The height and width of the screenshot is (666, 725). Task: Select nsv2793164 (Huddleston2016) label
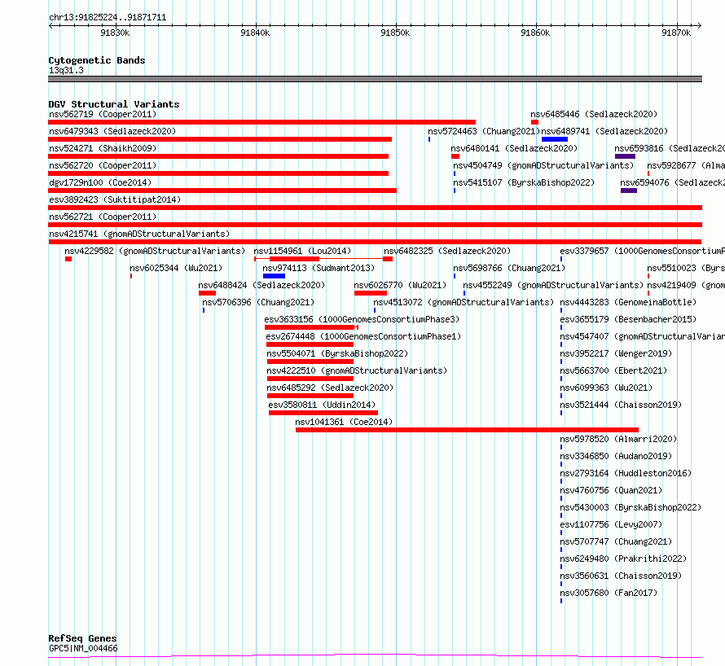point(626,473)
